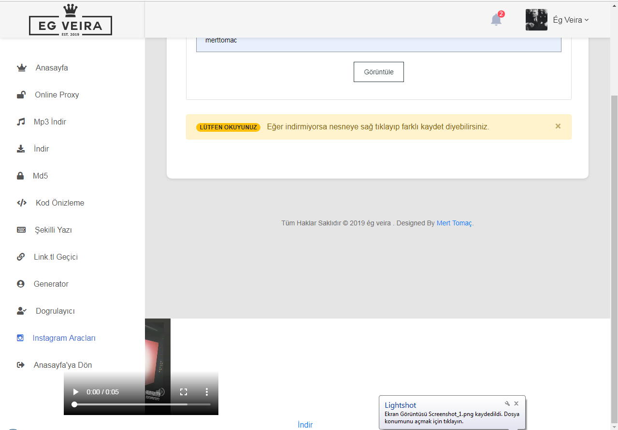The image size is (618, 430).
Task: Navigate to Kod Önizleme
Action: click(x=60, y=203)
